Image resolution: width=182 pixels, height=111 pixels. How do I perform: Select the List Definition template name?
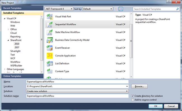pyautogui.click(x=62, y=64)
